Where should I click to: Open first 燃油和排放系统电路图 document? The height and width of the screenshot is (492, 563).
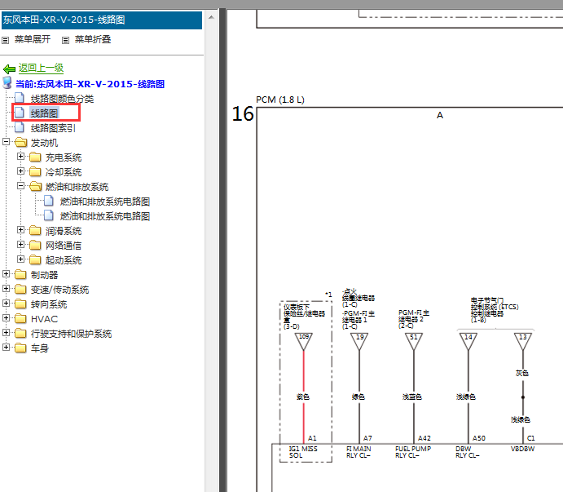pyautogui.click(x=105, y=202)
